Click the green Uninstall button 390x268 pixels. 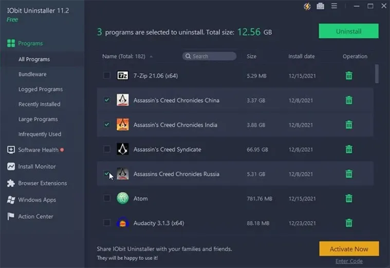coord(348,31)
